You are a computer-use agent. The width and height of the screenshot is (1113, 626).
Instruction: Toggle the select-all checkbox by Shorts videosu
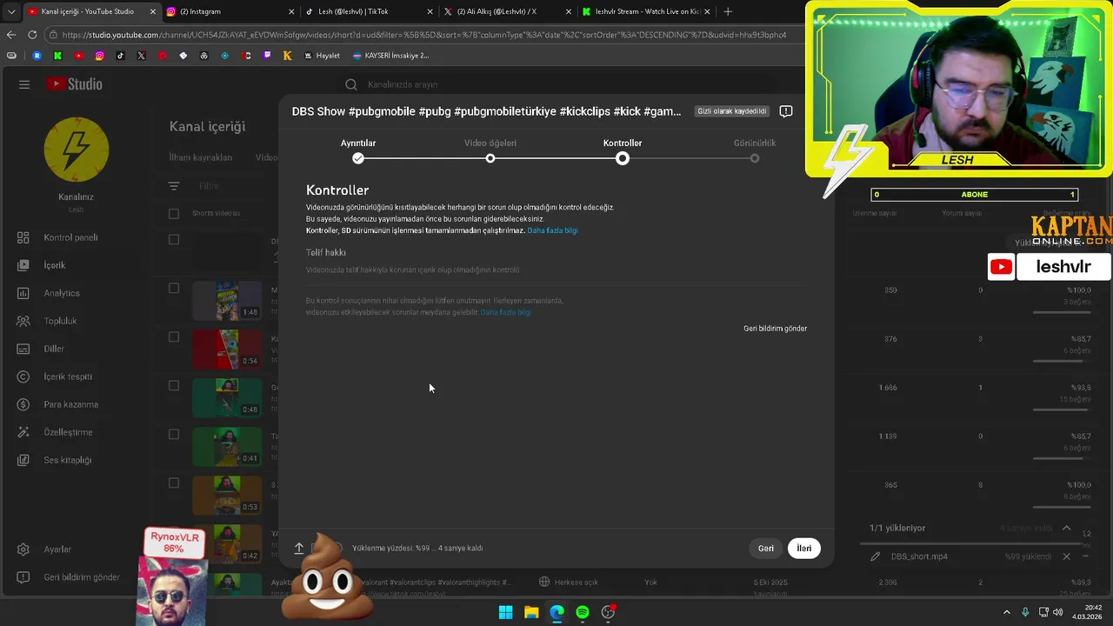(x=174, y=213)
